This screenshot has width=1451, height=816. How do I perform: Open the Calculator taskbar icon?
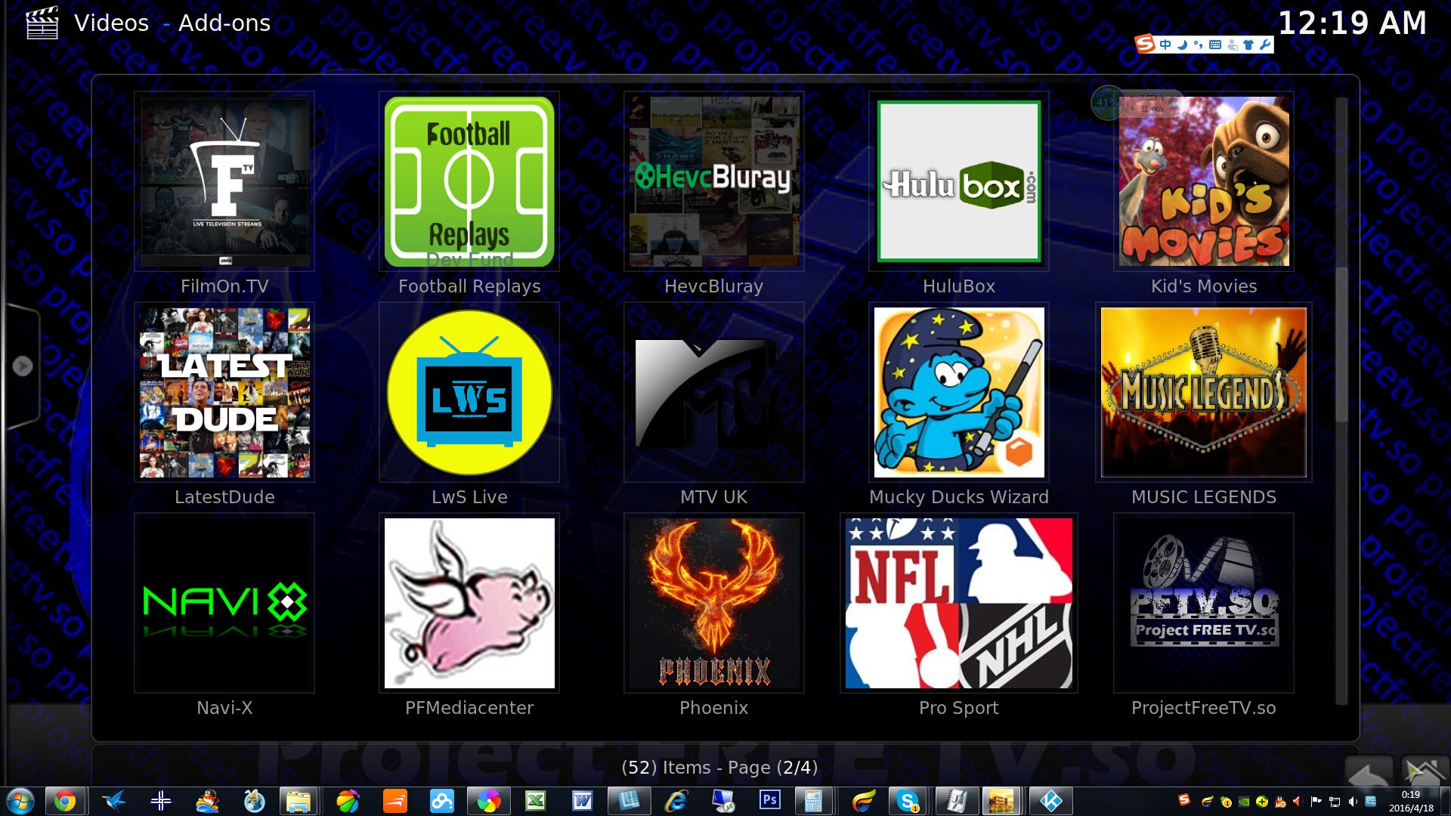coord(813,801)
